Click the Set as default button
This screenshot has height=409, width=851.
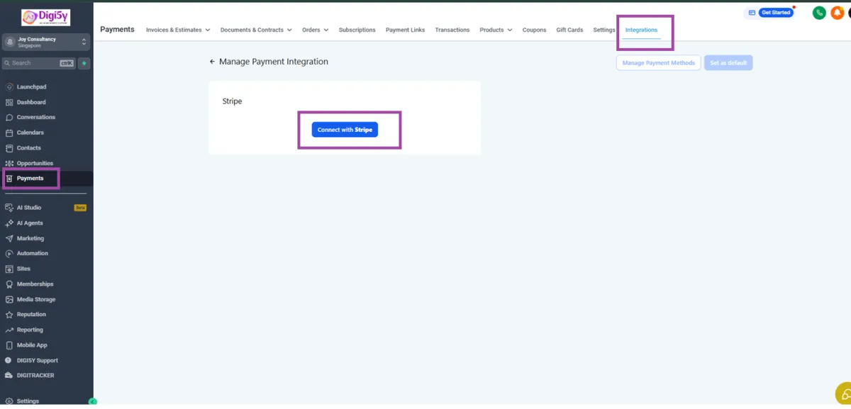(x=728, y=63)
